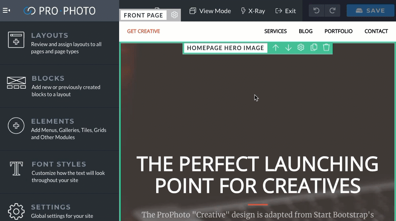The image size is (396, 221).
Task: Click 'Add Menus, Galleries, Tiles, Grids' description
Action: coord(69,134)
